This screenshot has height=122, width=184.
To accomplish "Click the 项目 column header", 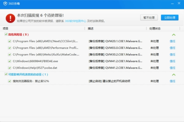I will point(5,29).
